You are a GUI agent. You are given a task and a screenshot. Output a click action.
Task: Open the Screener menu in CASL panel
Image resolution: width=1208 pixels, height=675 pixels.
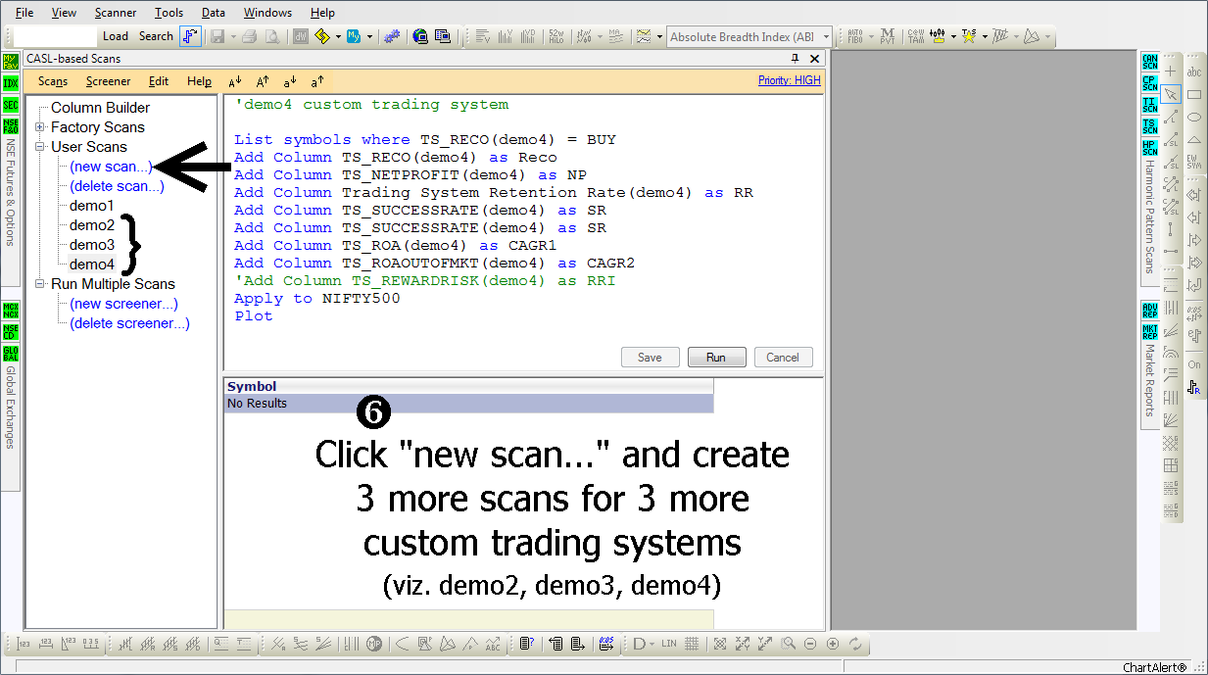point(108,81)
